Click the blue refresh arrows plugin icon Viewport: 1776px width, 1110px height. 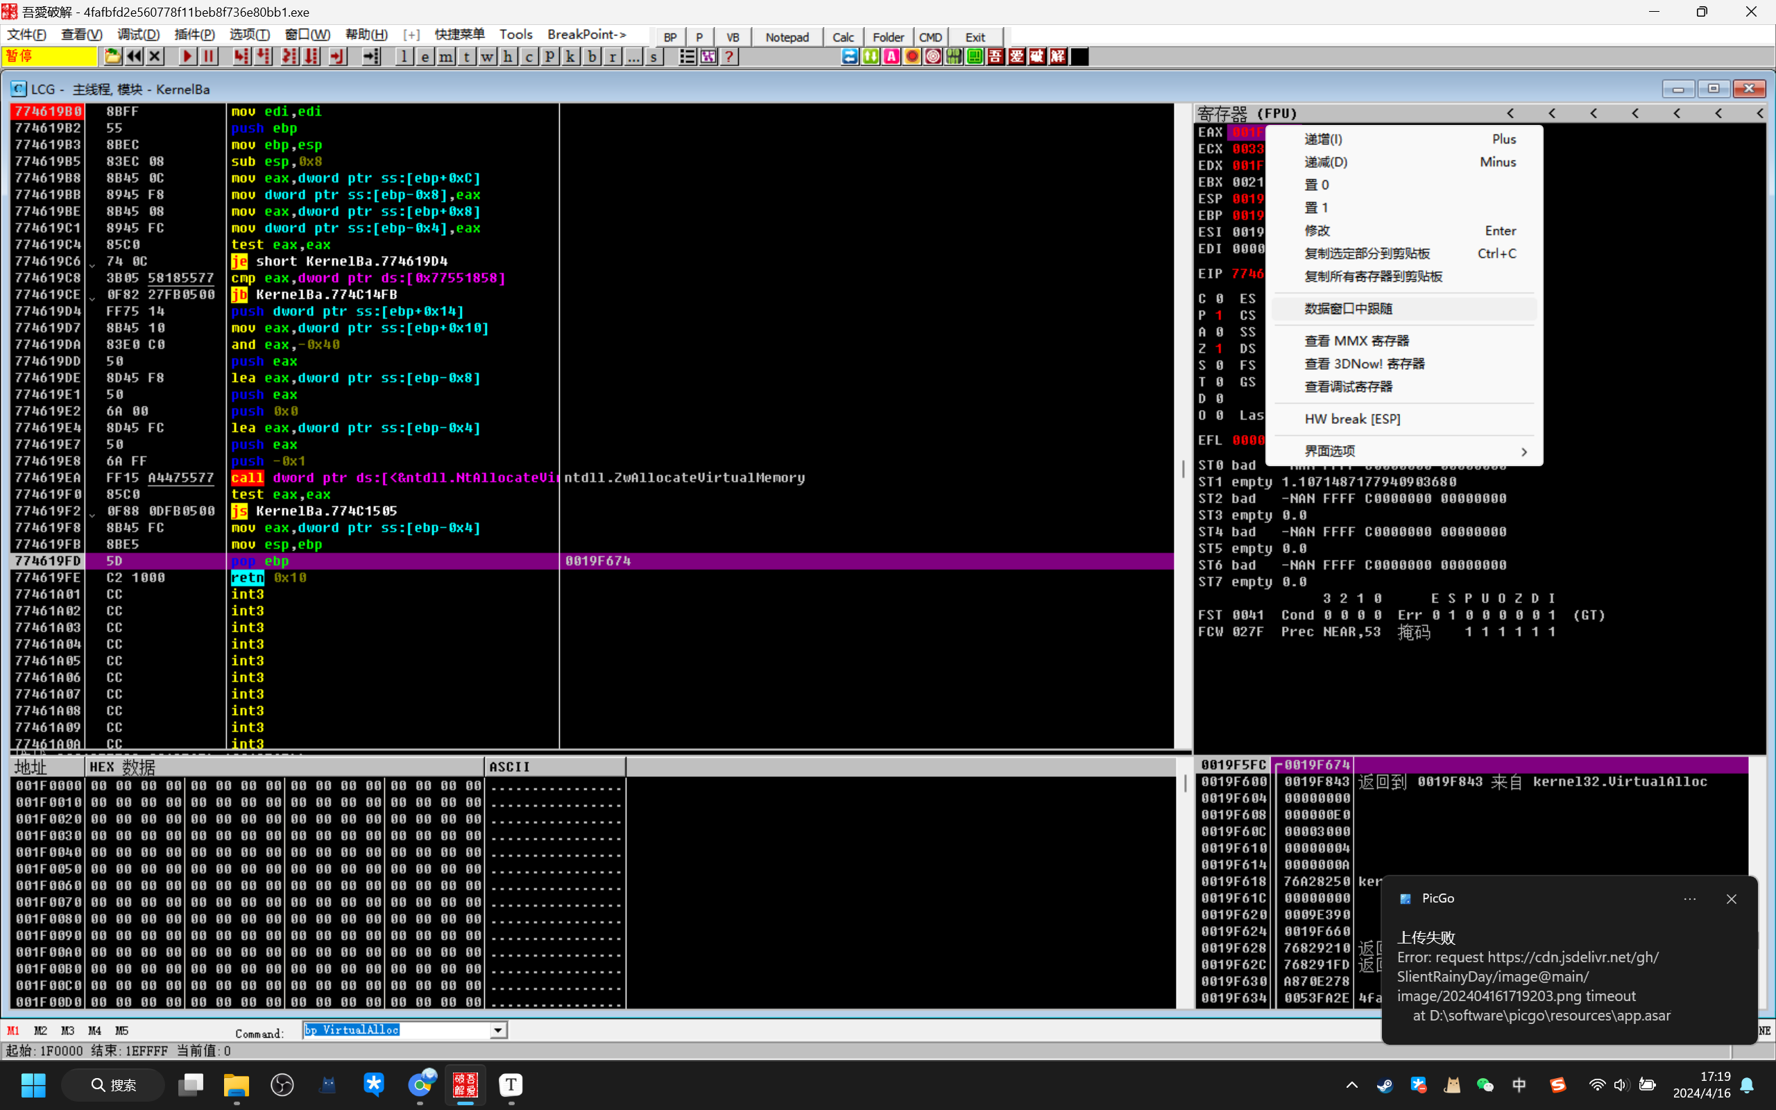pos(849,56)
